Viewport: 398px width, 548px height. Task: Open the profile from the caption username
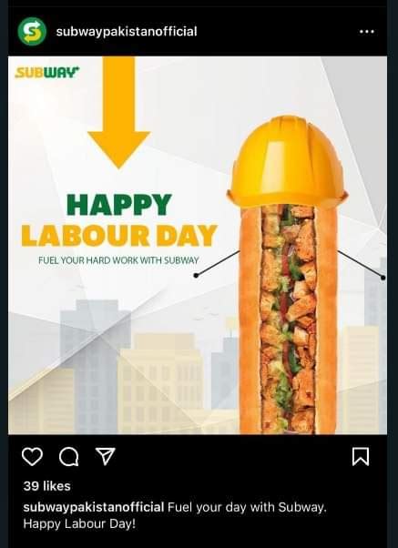pyautogui.click(x=94, y=507)
